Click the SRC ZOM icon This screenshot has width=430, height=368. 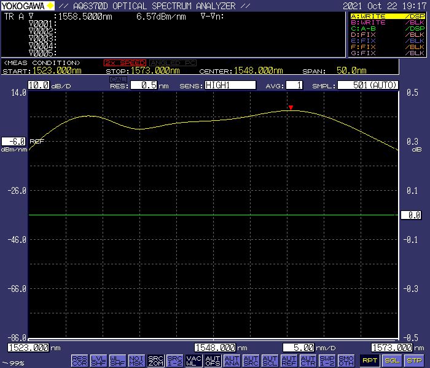tap(155, 360)
